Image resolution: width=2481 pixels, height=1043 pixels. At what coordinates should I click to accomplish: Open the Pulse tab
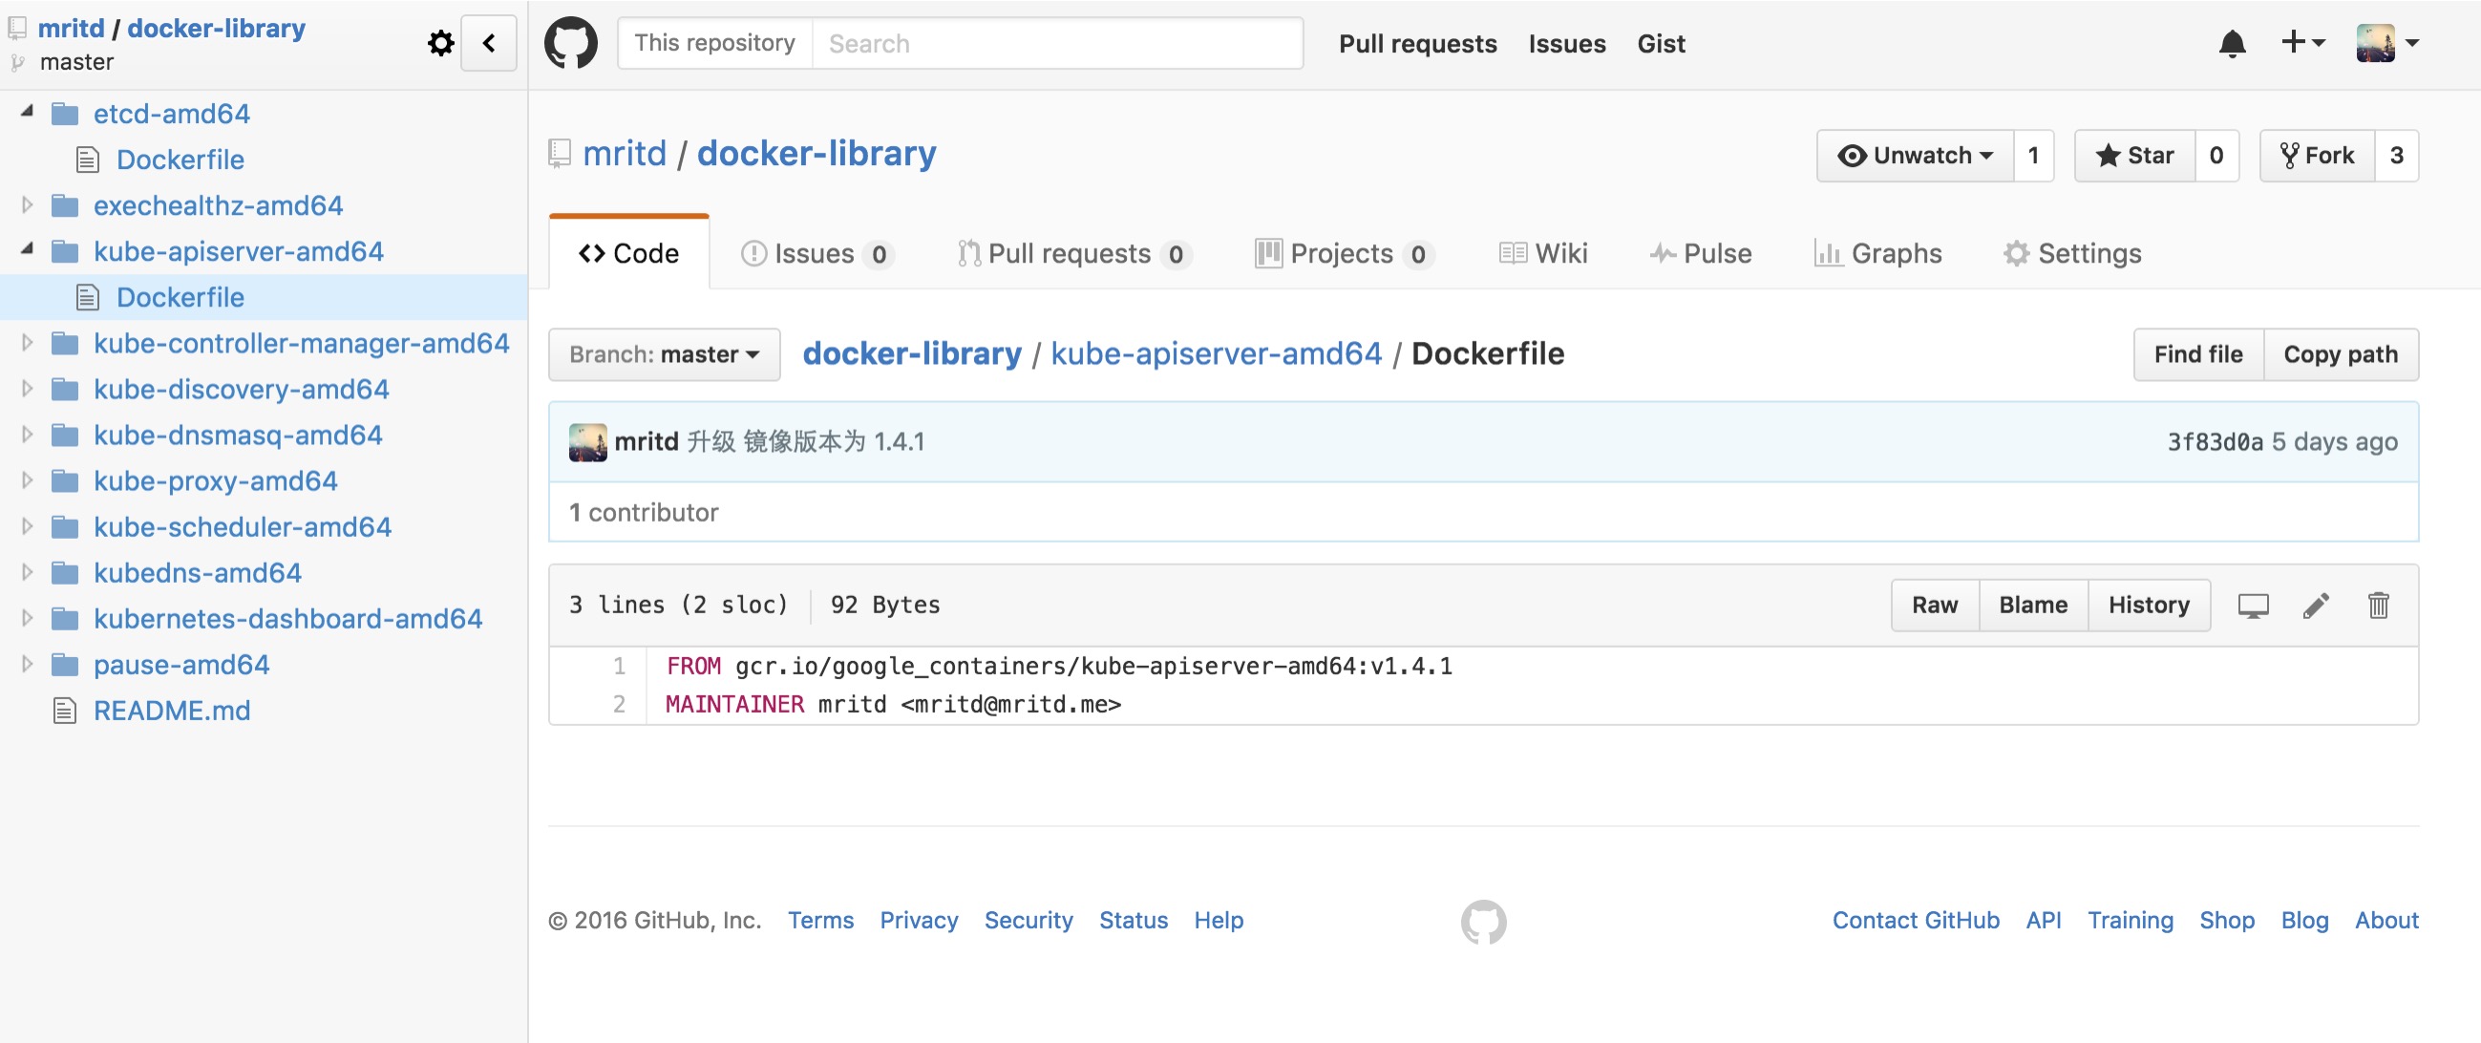point(1700,253)
